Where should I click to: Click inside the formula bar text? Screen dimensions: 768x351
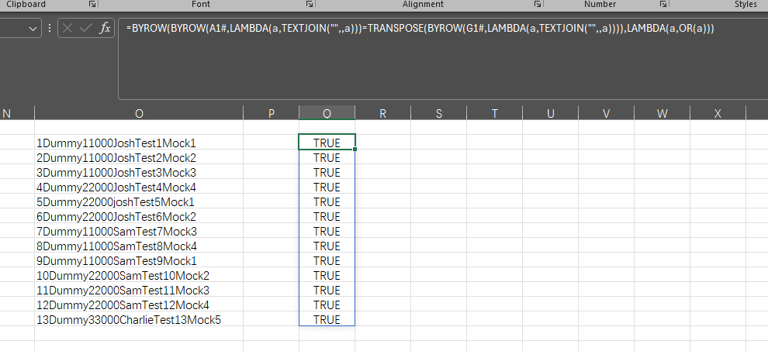coord(420,29)
